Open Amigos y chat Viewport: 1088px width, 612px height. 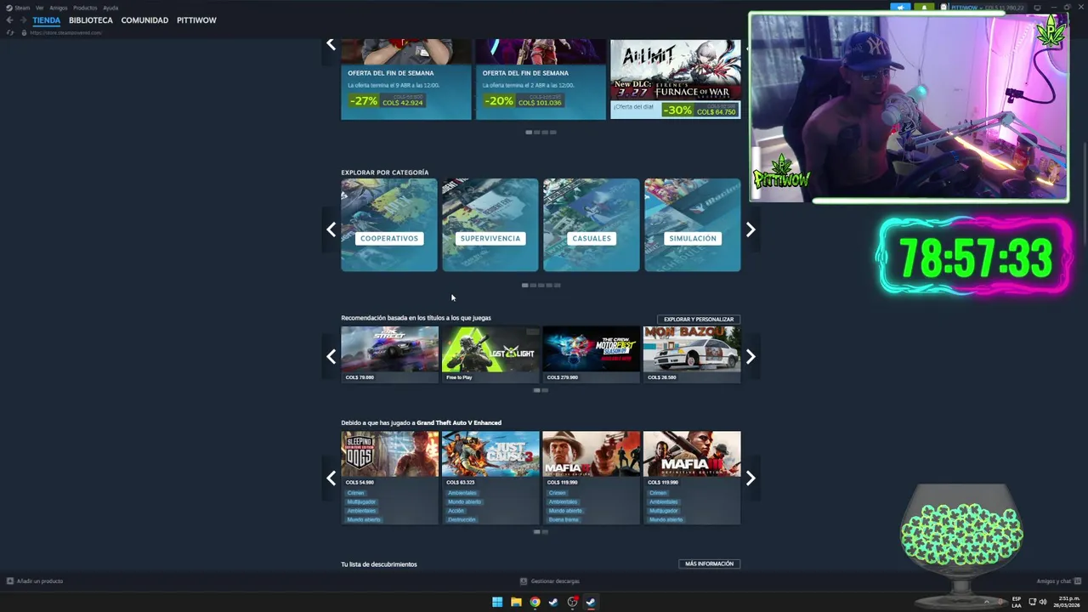click(x=1058, y=581)
